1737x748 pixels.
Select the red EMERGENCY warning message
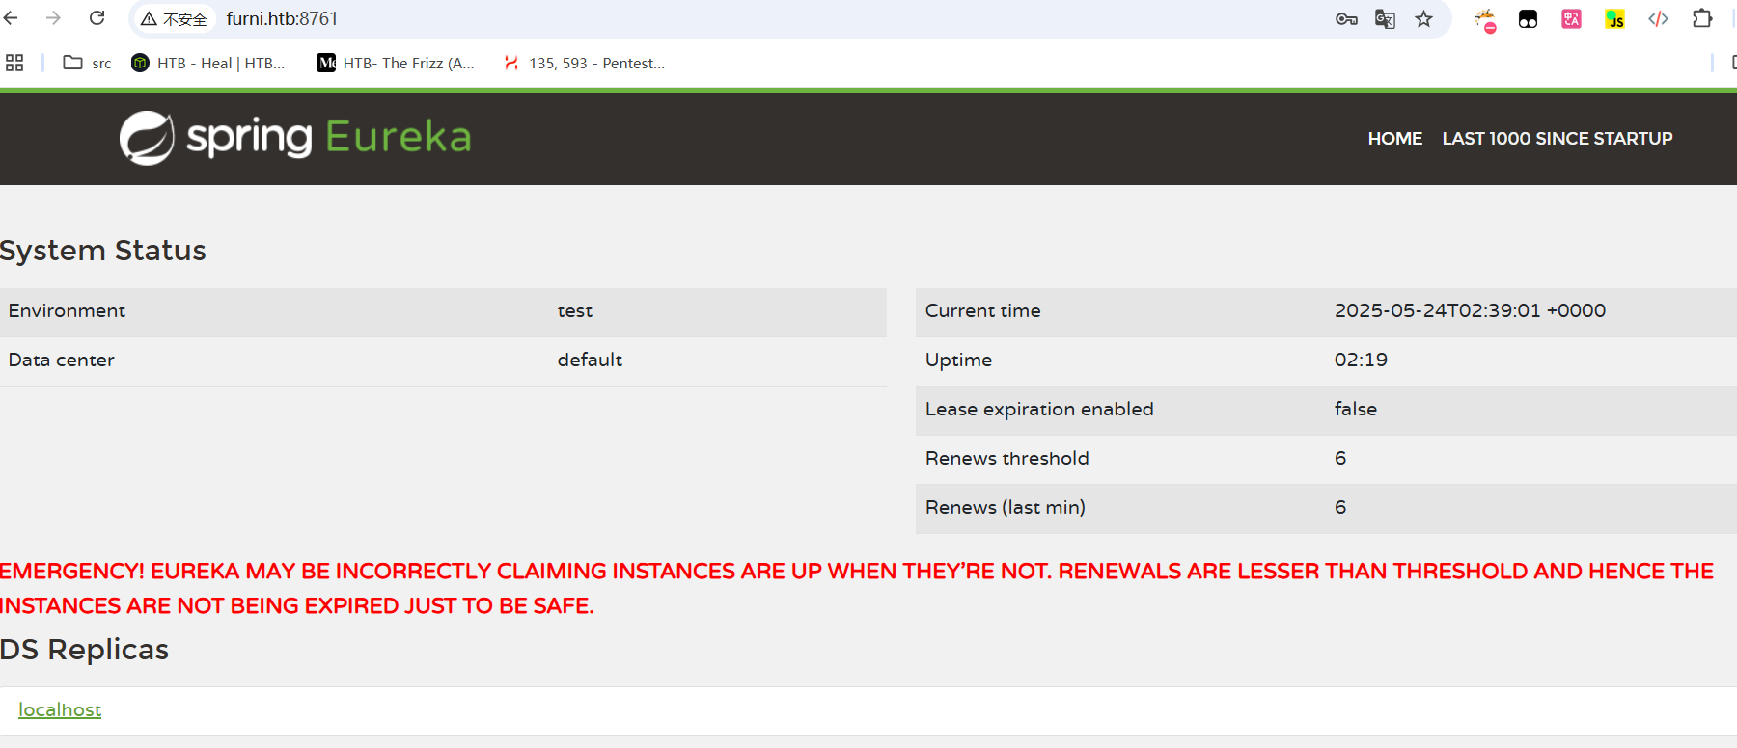(857, 589)
